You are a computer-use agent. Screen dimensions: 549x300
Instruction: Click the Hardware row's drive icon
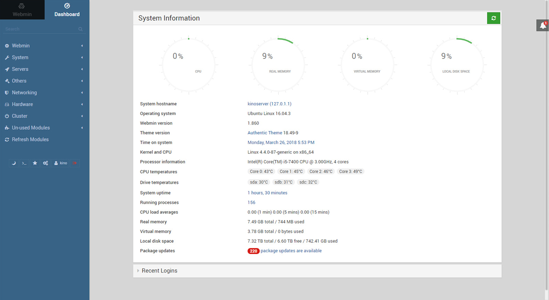7,104
